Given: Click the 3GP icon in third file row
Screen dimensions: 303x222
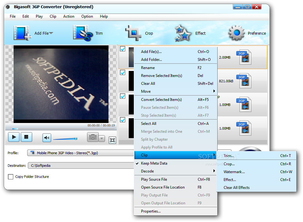Looking at the screenshot, I should tap(244, 105).
